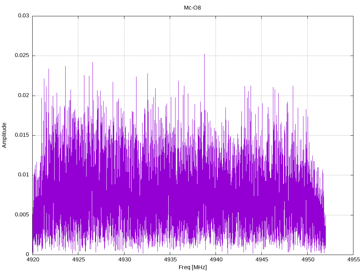Image resolution: width=363 pixels, height=272 pixels.
Task: Click the tallest spectrum peak above 0.025
Action: coord(204,55)
